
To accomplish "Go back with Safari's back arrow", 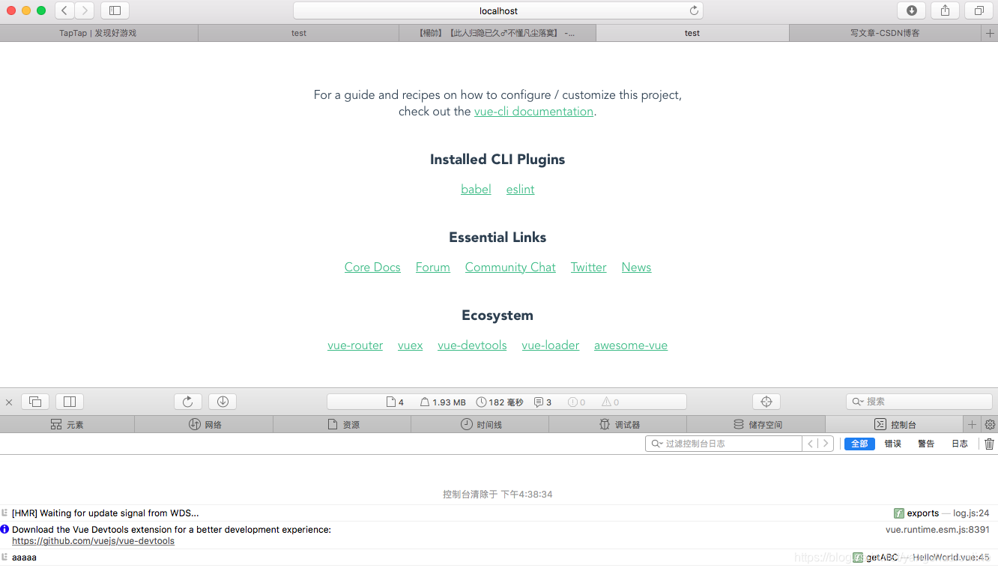I will [x=64, y=10].
